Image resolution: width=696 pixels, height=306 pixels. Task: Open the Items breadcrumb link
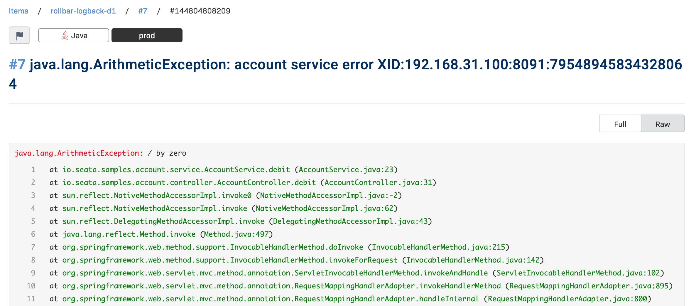pyautogui.click(x=18, y=11)
